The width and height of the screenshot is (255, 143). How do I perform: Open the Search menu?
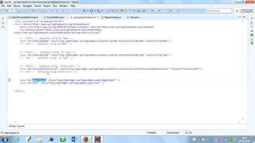coord(37,6)
